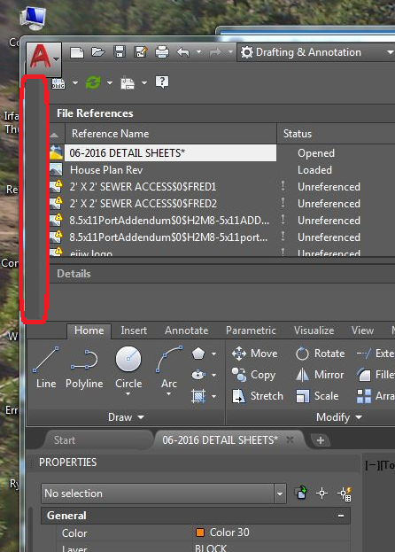Expand the Draw panel
The width and height of the screenshot is (395, 552).
tap(126, 417)
